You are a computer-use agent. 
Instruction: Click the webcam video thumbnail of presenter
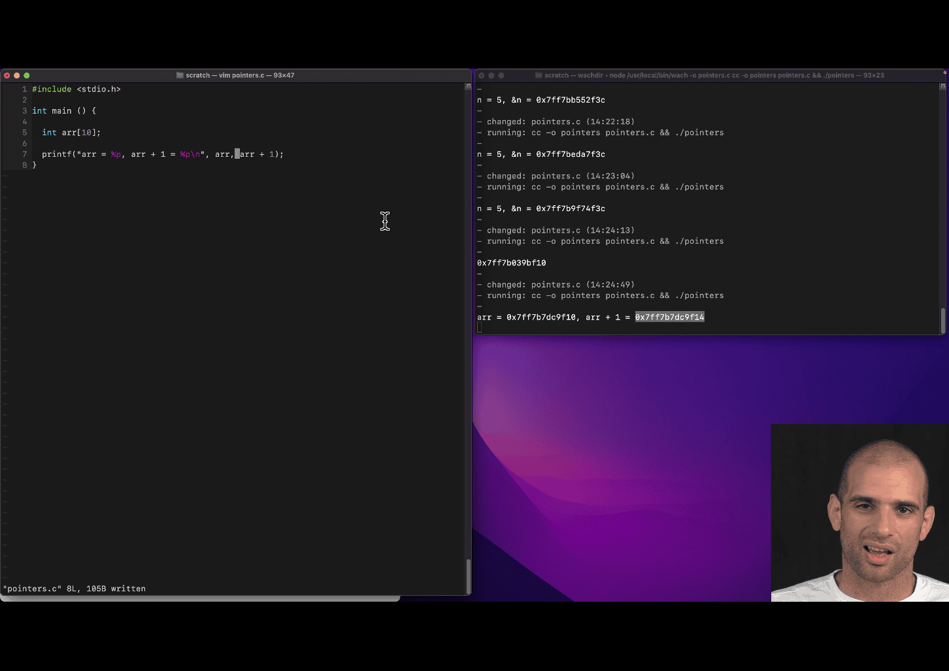tap(859, 512)
